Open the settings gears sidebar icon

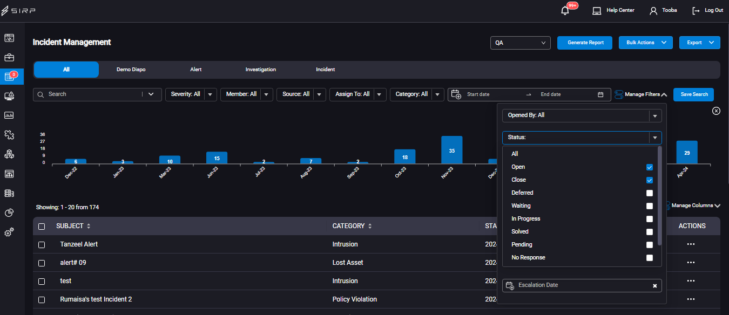tap(9, 232)
